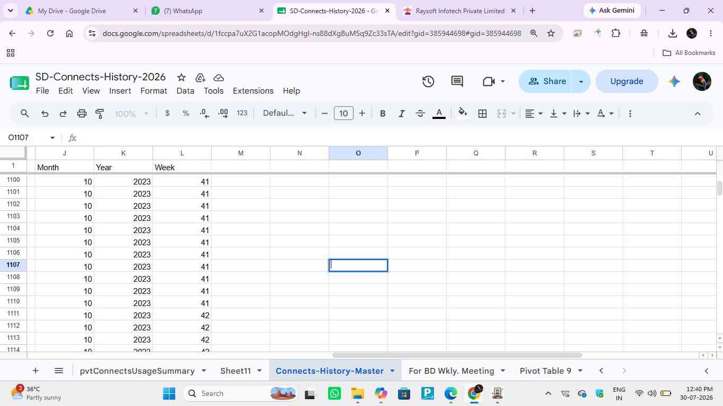Screen dimensions: 723x406
Task: Select the fill color bucket
Action: (463, 113)
